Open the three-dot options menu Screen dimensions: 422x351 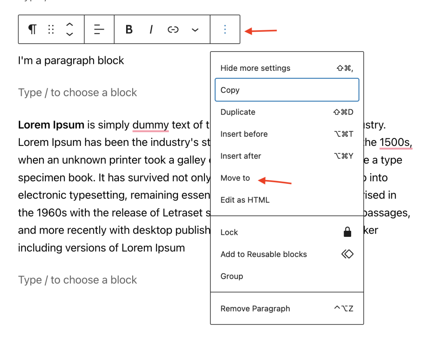click(225, 29)
